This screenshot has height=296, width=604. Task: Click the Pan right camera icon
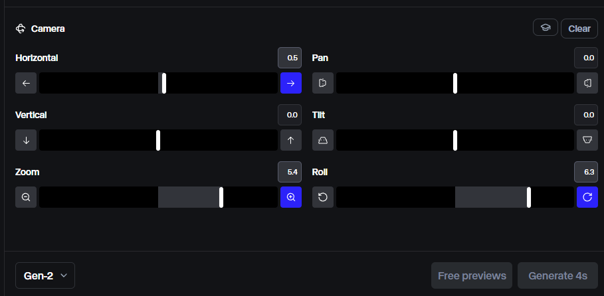point(587,83)
